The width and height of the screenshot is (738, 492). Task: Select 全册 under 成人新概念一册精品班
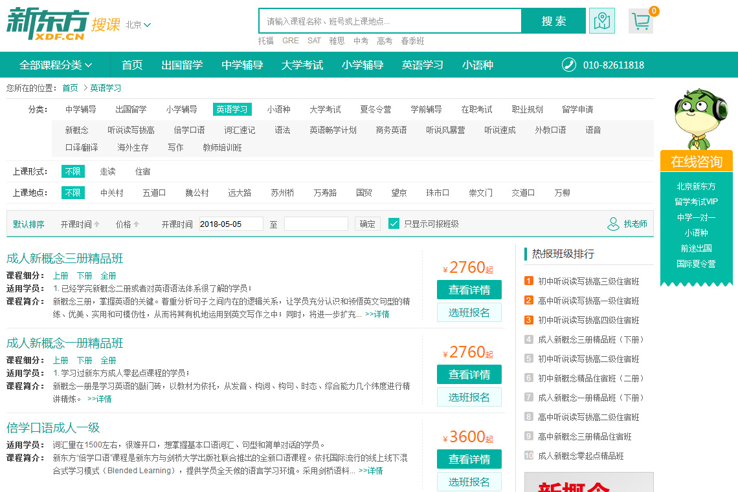108,360
